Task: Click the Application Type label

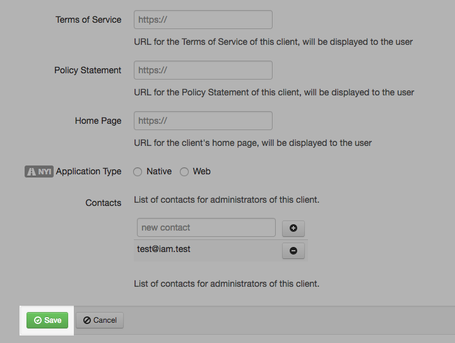Action: pos(88,171)
